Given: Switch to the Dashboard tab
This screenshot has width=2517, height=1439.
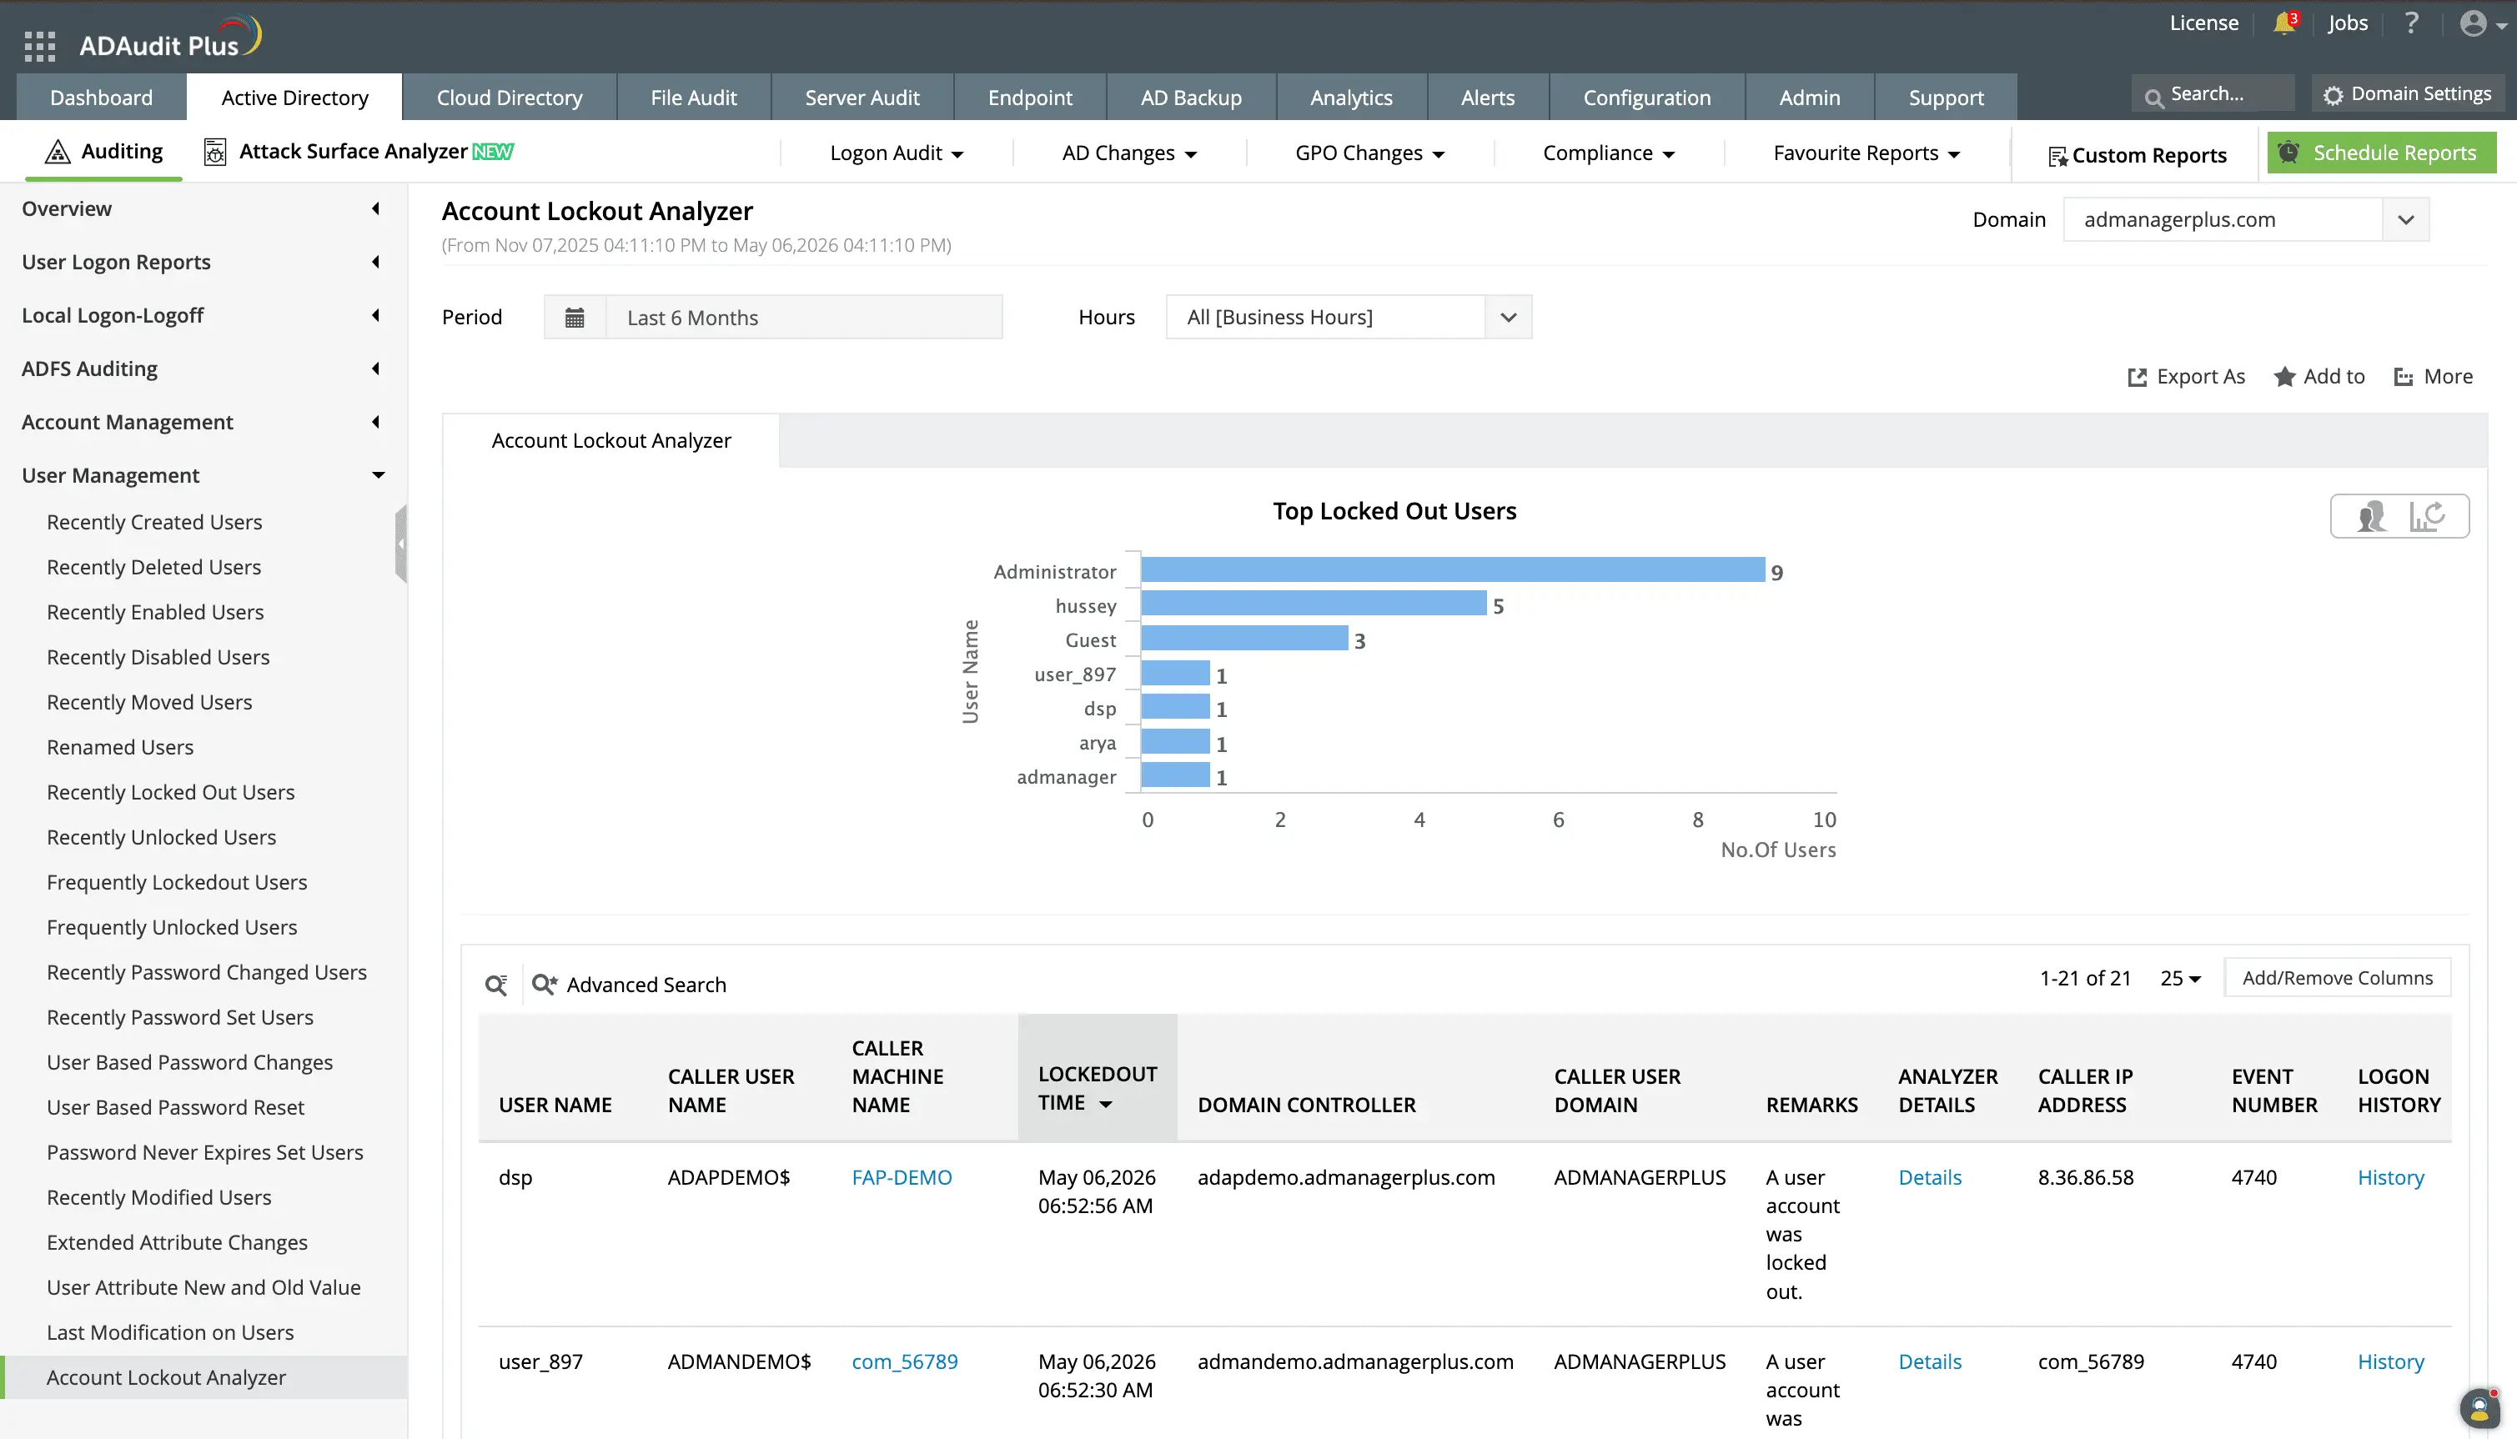Looking at the screenshot, I should 102,97.
